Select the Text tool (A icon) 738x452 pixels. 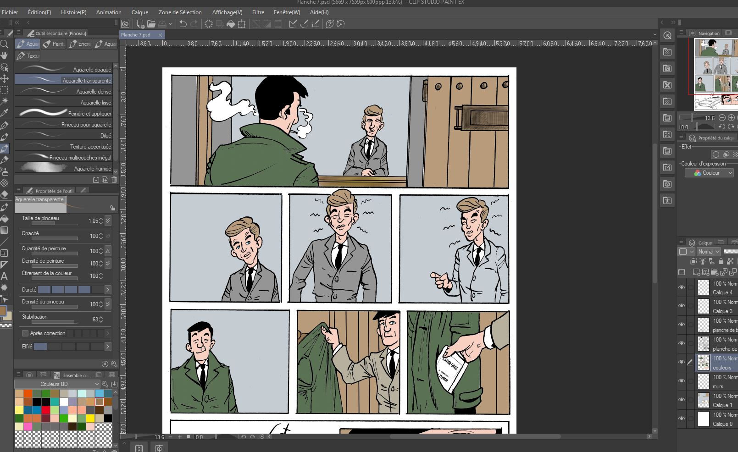point(5,276)
